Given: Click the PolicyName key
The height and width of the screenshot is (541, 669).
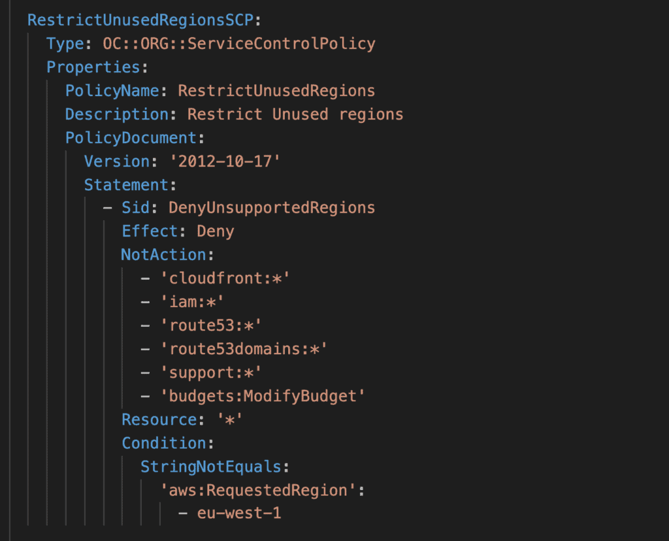Looking at the screenshot, I should pyautogui.click(x=112, y=91).
